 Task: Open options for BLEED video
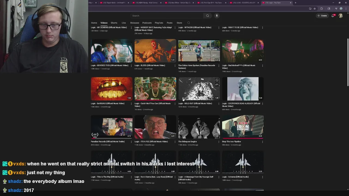pyautogui.click(x=175, y=66)
